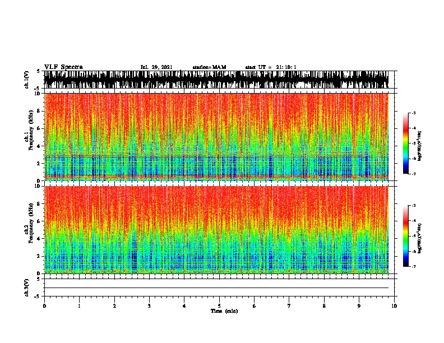Screen dimensions: 444x343
Task: Click the log(PSD) label beside ch.2 colorbar
Action: [420, 238]
